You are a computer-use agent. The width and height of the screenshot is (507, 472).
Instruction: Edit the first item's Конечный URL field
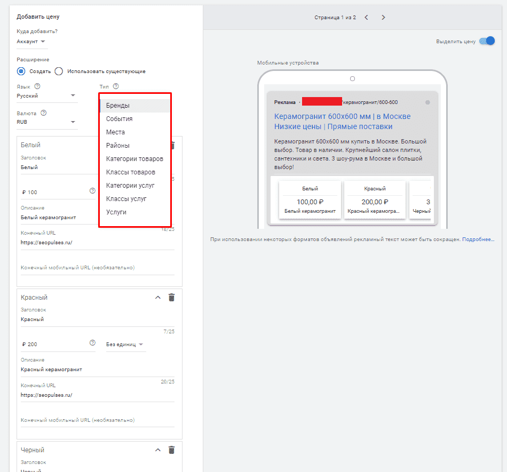click(97, 243)
